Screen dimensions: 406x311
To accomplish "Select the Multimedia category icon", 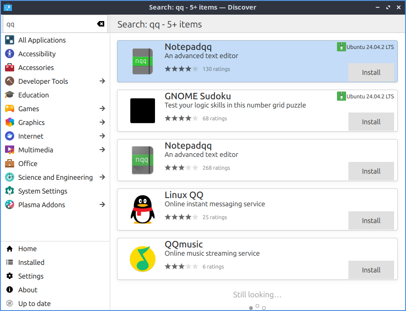I will pos(10,150).
